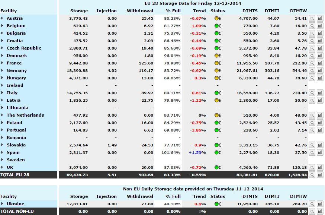Expand the Ukraine row arrow
Image resolution: width=325 pixels, height=215 pixels.
2,204
